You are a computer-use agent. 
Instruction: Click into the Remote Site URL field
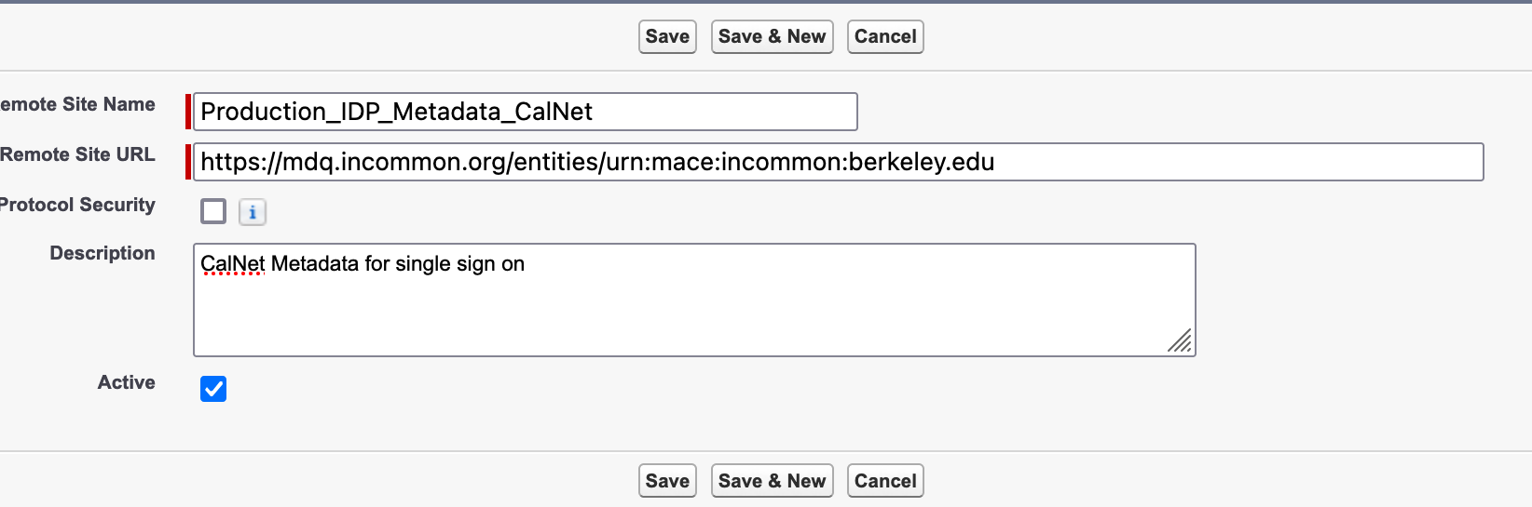coord(837,162)
